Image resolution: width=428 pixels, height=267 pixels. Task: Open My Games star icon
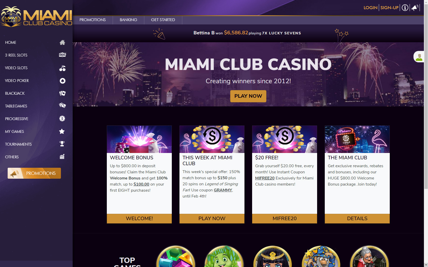point(62,131)
